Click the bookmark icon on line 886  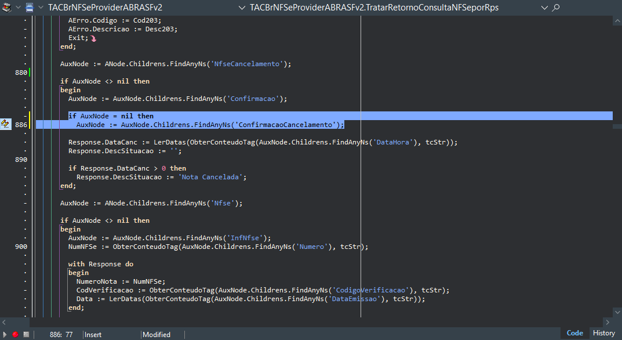tap(5, 124)
